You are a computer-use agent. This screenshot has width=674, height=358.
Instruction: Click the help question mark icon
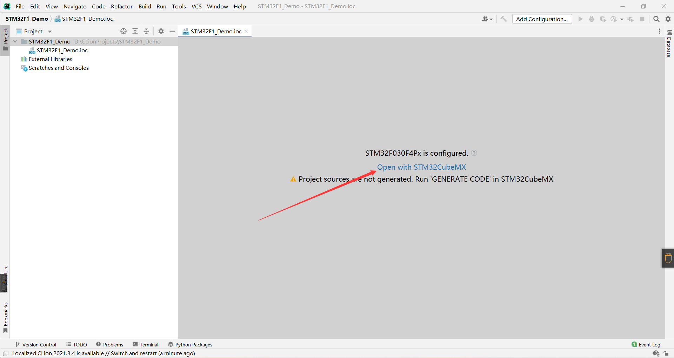[x=474, y=153]
